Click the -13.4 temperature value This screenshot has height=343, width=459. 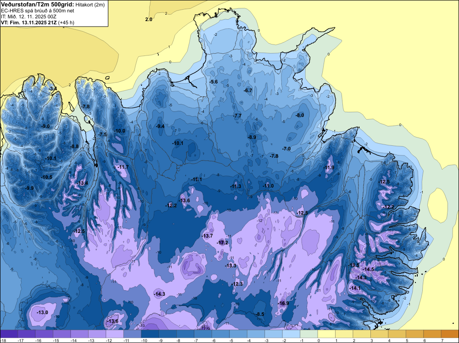click(82, 183)
